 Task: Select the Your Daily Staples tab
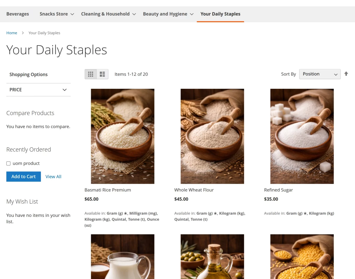pyautogui.click(x=220, y=14)
